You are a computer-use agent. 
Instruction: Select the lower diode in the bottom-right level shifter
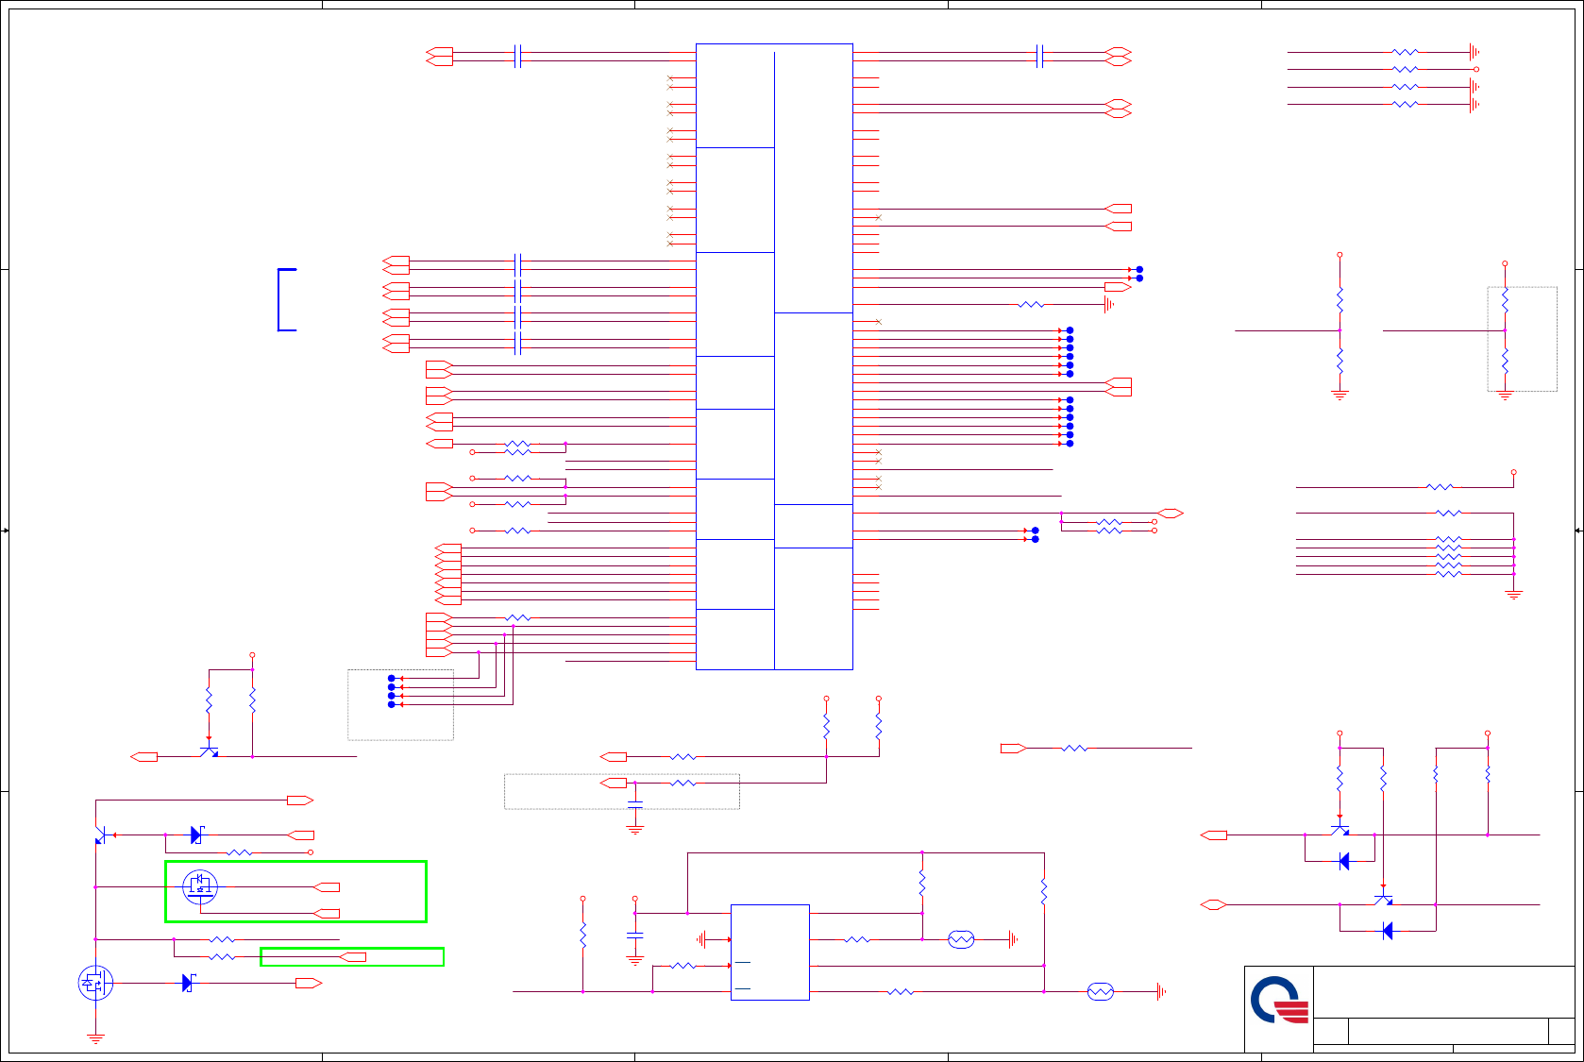click(1388, 931)
